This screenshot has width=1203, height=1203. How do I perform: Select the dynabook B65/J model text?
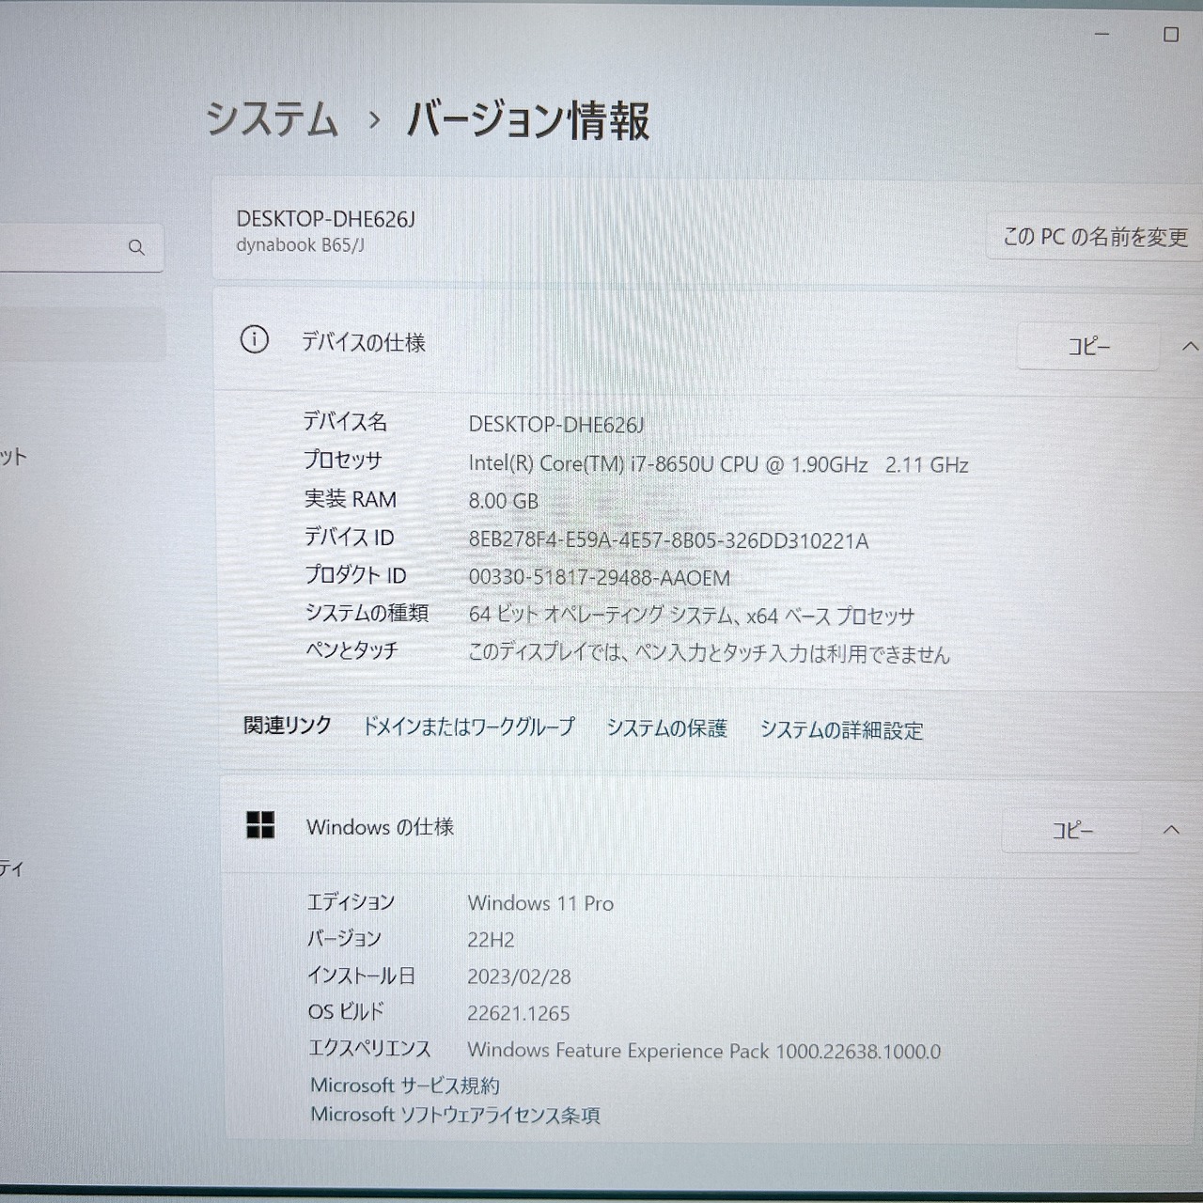coord(300,245)
